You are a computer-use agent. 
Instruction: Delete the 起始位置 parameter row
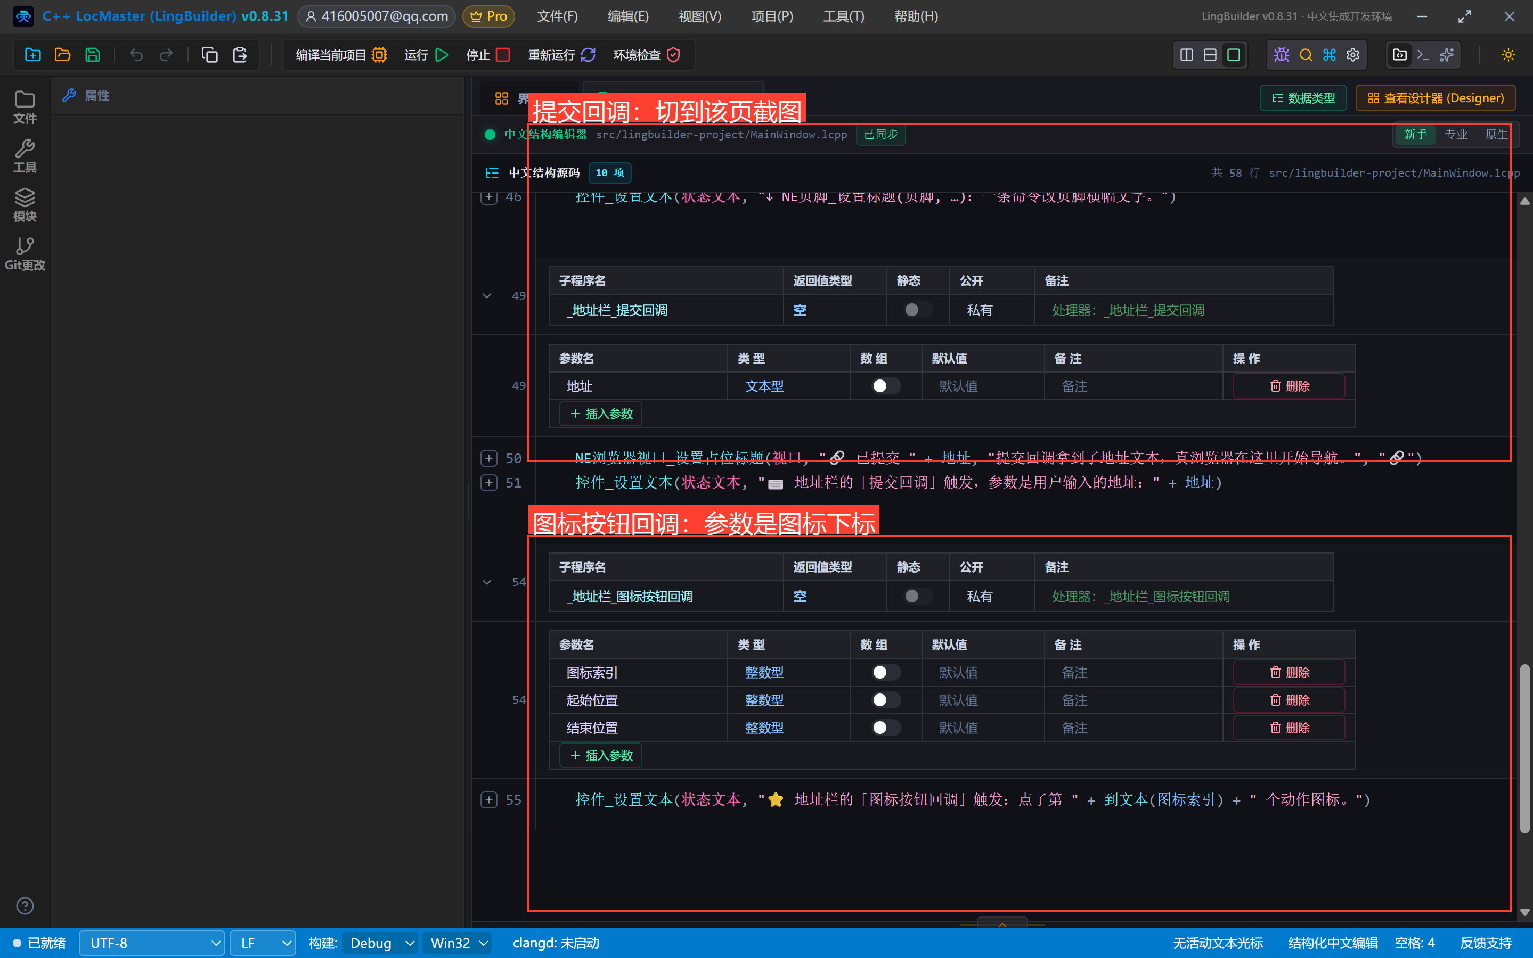[1289, 700]
